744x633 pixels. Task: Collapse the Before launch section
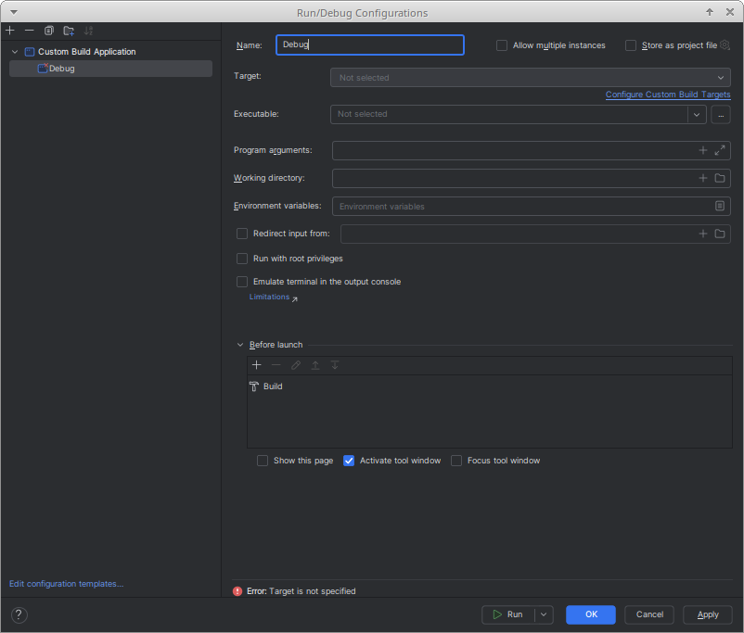(240, 345)
